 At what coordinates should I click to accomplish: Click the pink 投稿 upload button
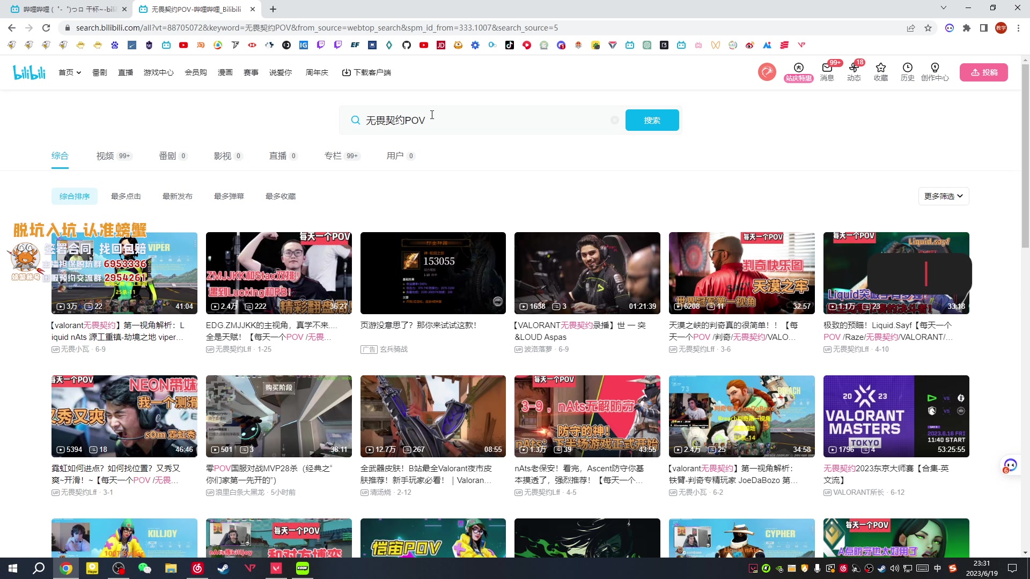(x=983, y=72)
